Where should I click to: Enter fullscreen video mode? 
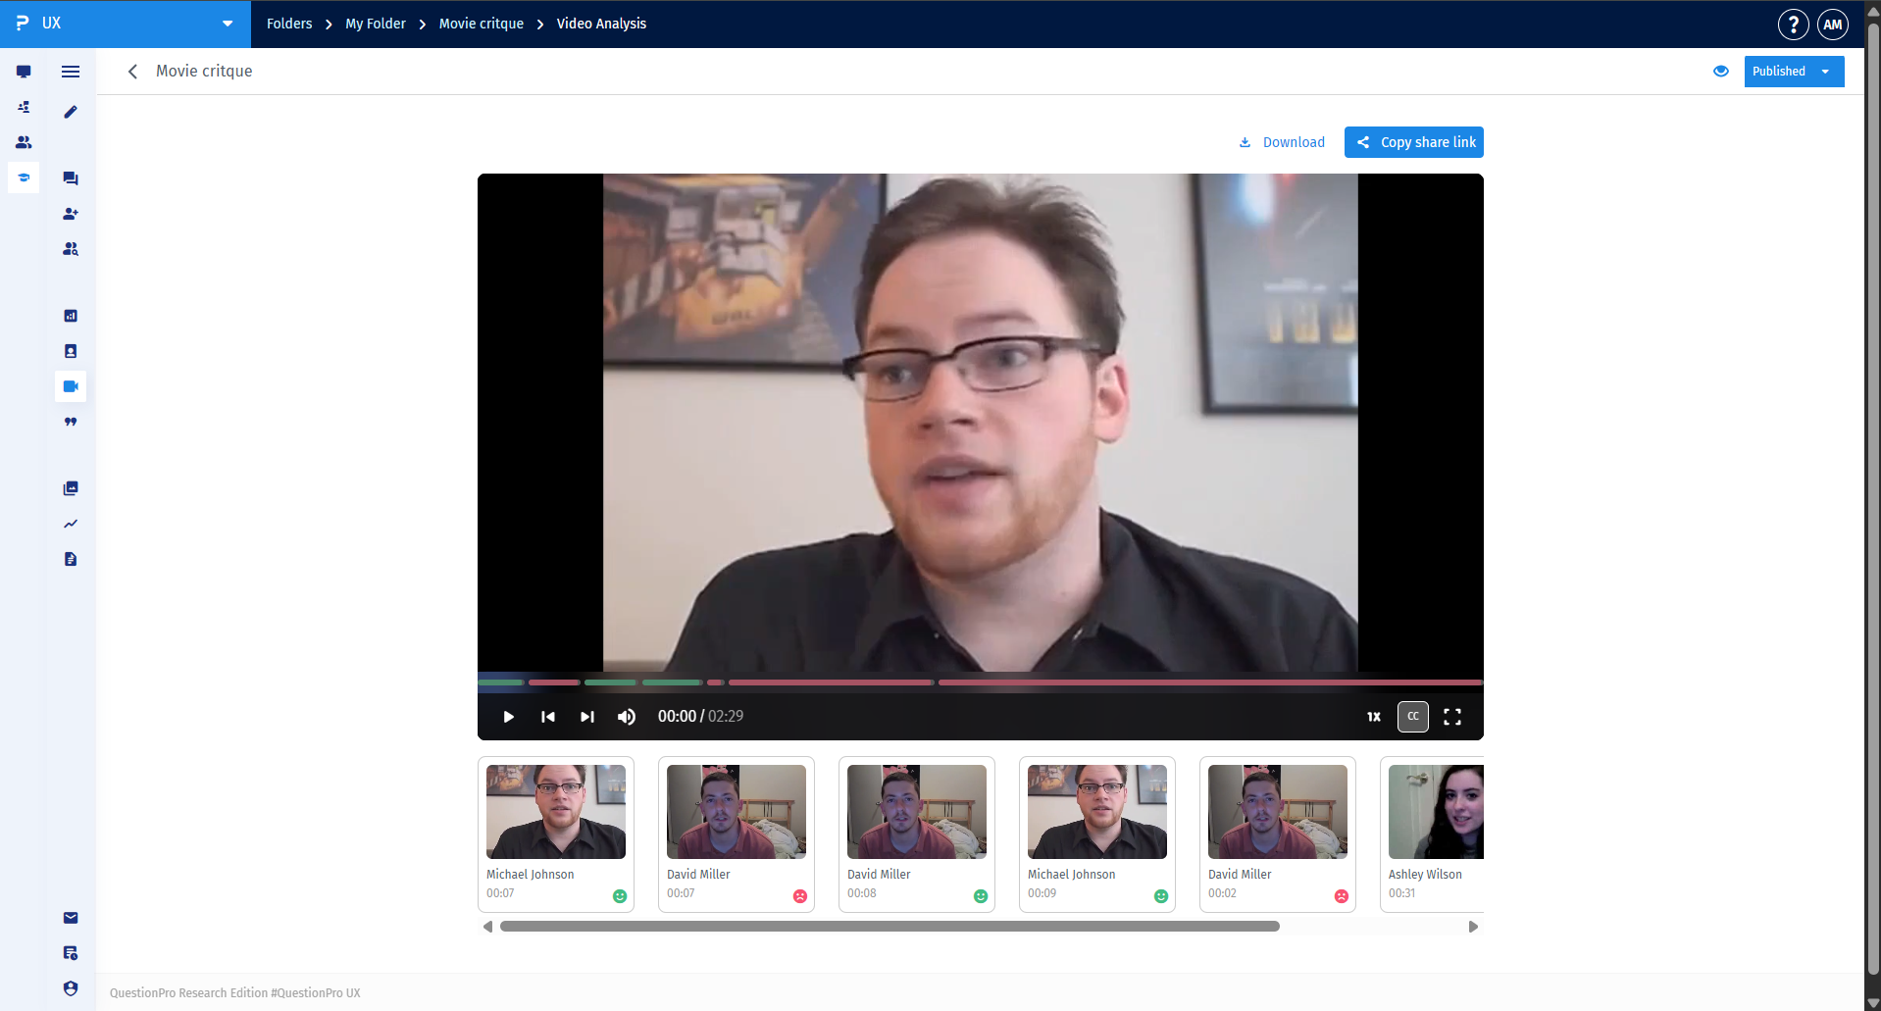point(1452,717)
